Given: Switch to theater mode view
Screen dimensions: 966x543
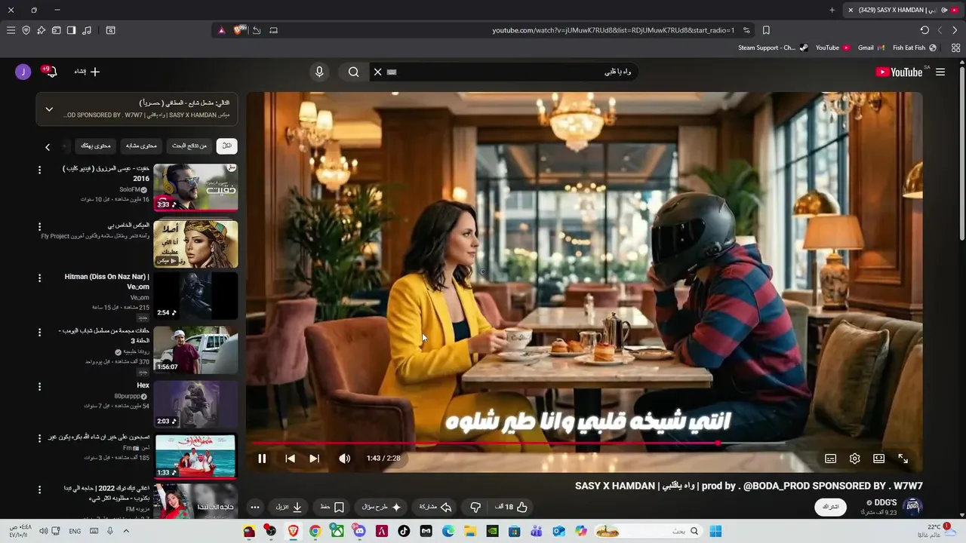Looking at the screenshot, I should tap(878, 459).
